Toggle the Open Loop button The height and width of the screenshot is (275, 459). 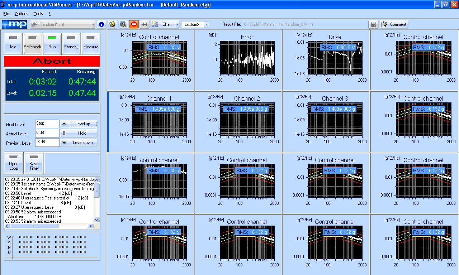coord(14,163)
